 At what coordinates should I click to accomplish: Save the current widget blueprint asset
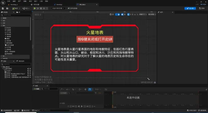(x=3, y=8)
